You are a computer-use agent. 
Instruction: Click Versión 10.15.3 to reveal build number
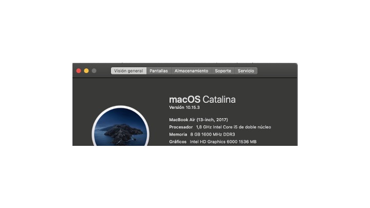(x=184, y=107)
